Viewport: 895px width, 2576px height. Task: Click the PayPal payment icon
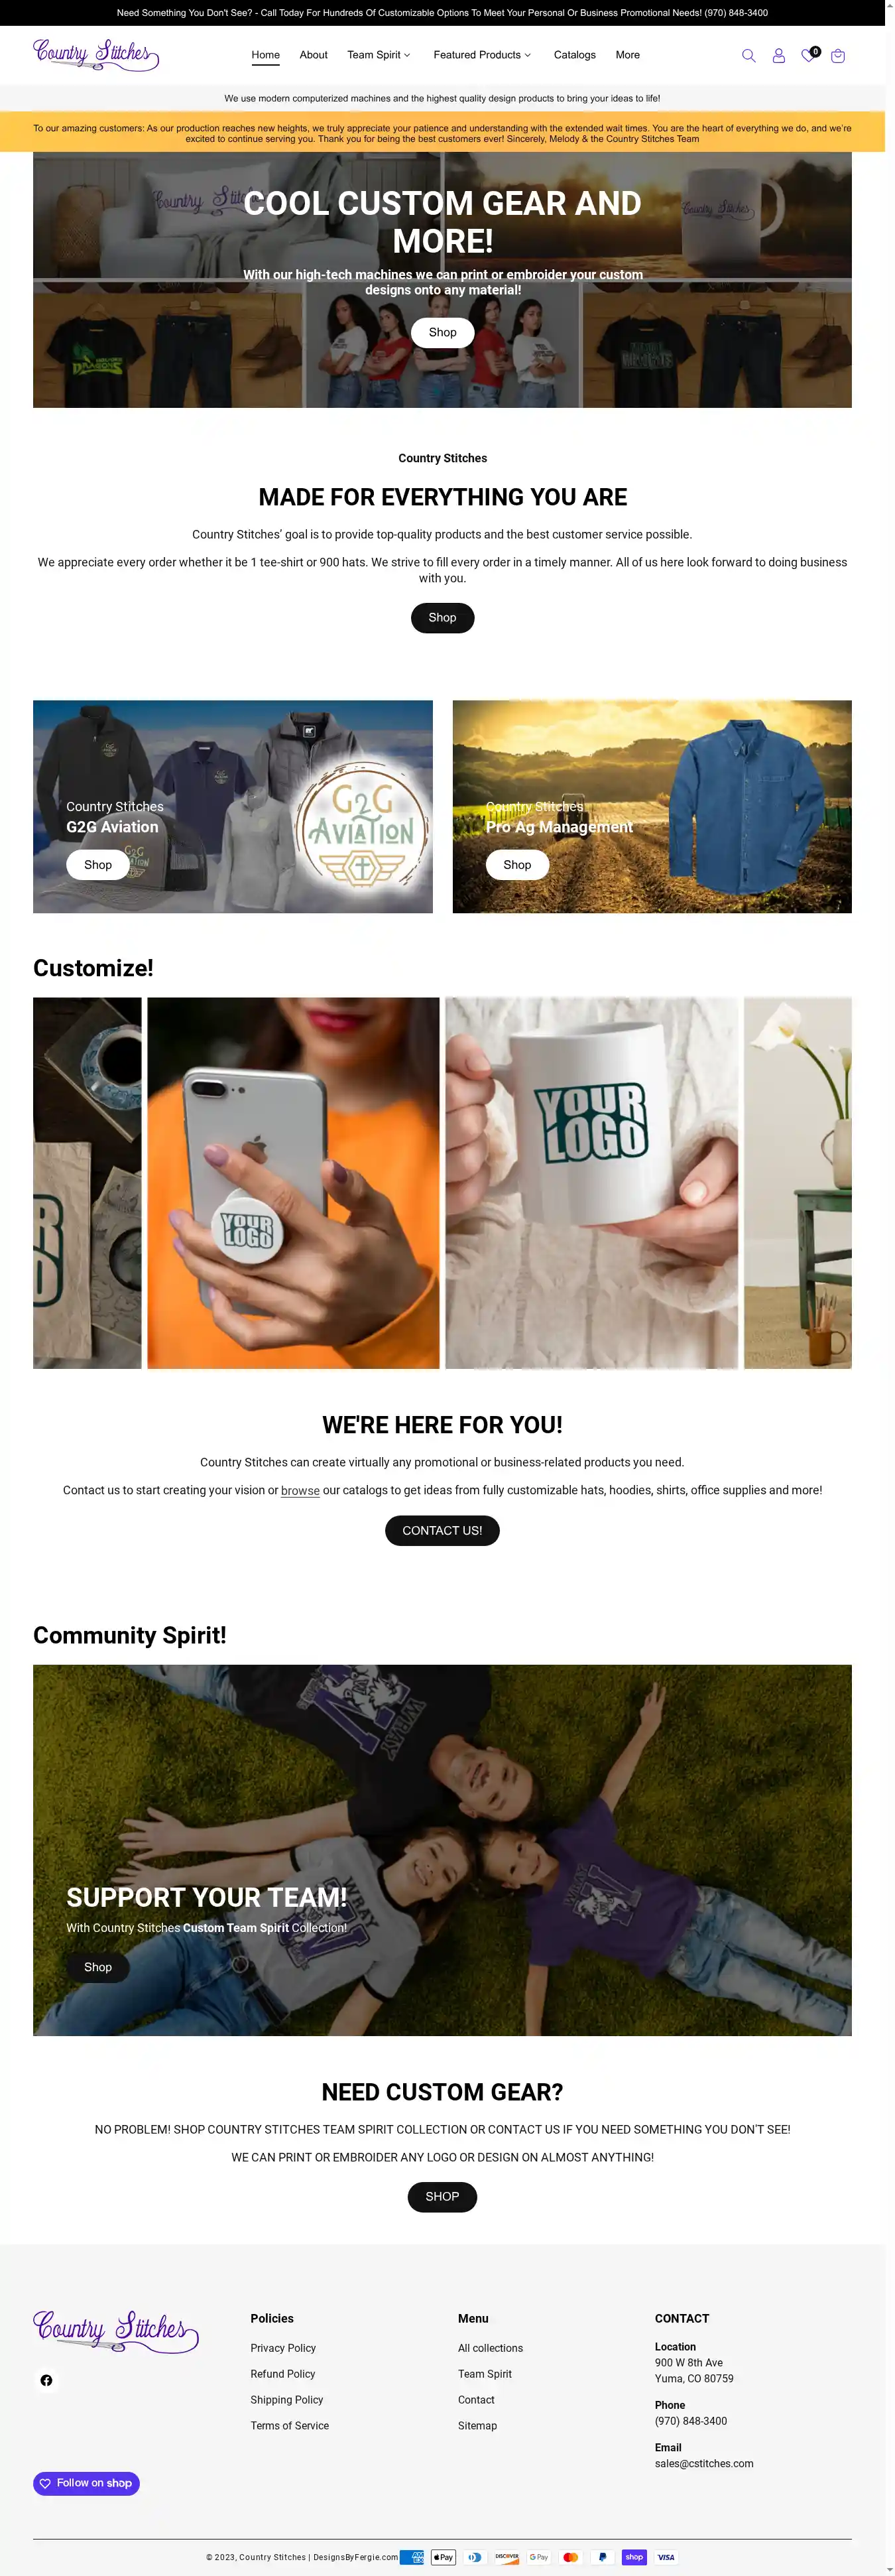coord(602,2557)
